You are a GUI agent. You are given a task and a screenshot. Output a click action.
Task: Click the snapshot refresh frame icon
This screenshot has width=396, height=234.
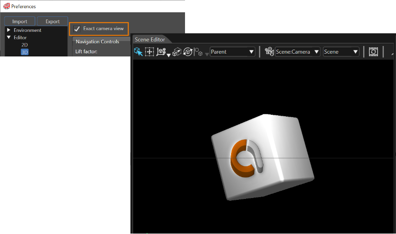[x=373, y=52]
